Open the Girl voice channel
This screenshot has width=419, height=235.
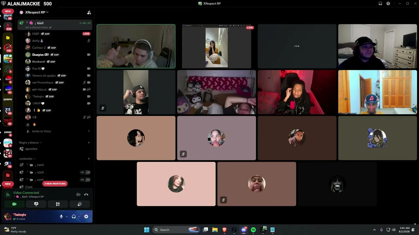[x=55, y=24]
